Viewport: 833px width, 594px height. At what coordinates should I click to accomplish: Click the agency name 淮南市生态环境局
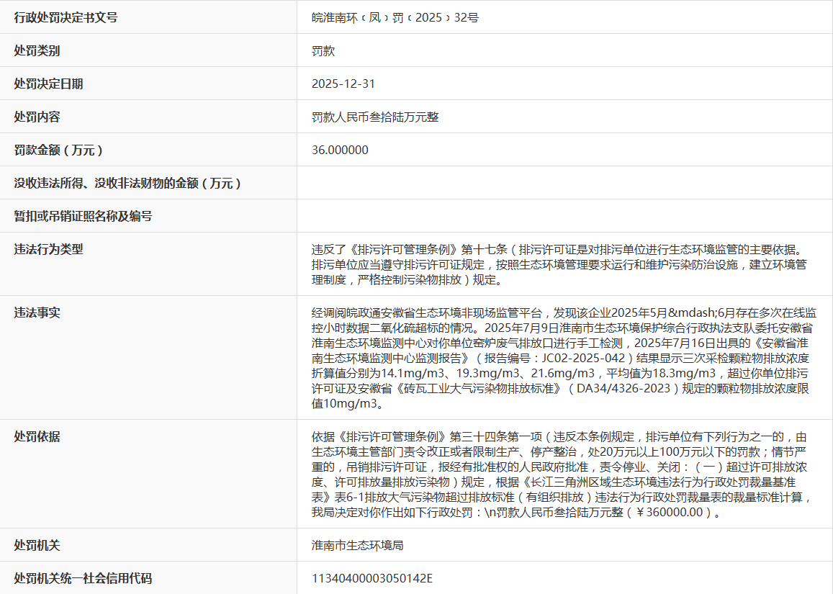(358, 546)
